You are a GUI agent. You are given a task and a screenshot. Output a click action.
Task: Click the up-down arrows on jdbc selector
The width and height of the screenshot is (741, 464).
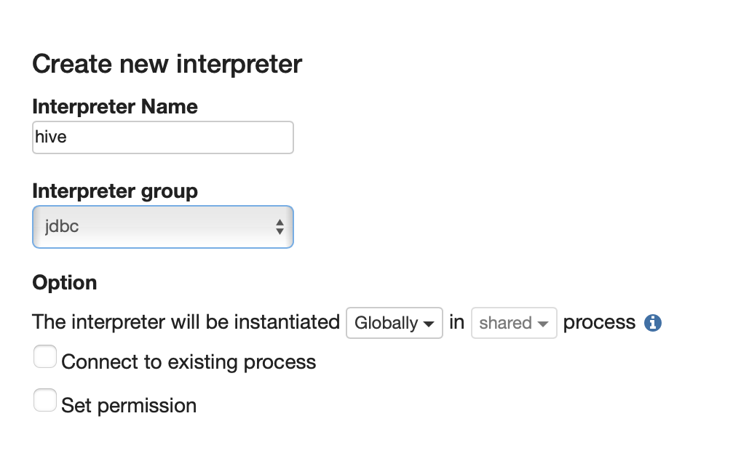click(x=280, y=227)
